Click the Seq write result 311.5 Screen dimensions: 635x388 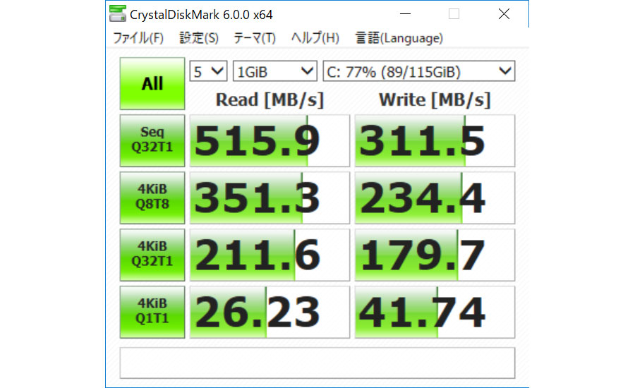(435, 140)
